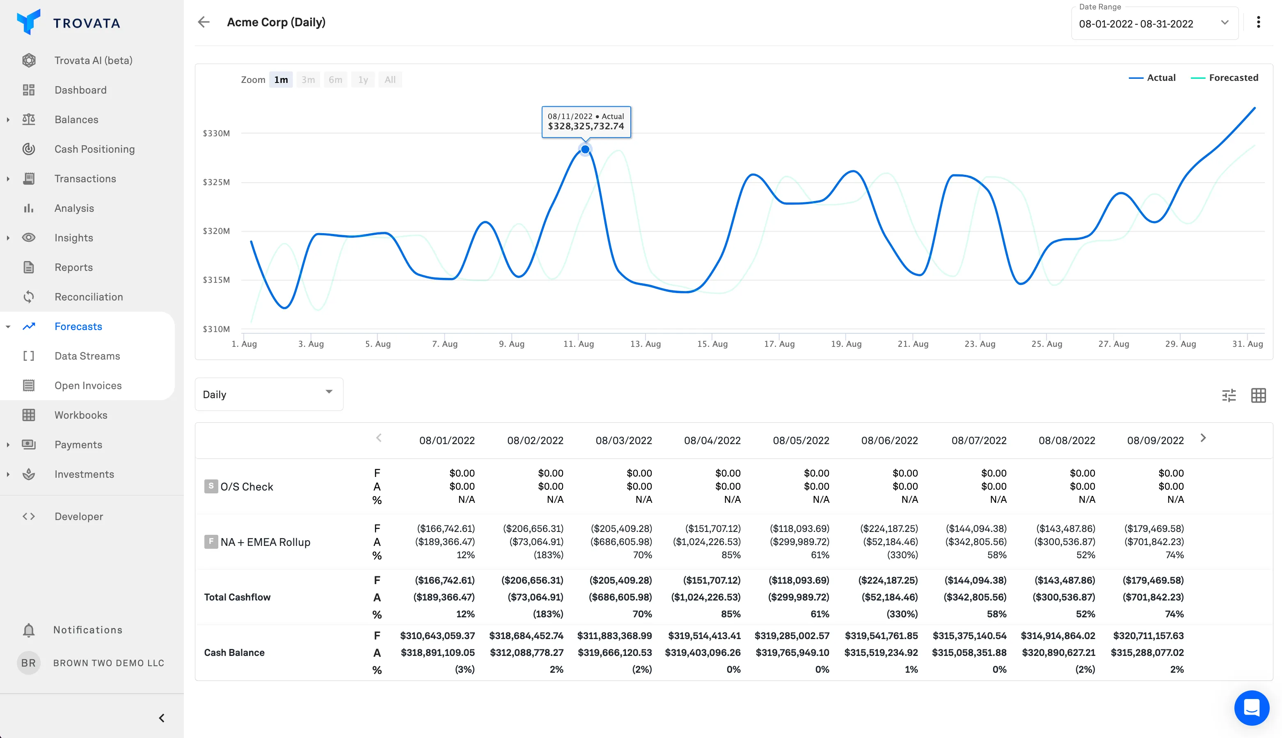Open the NA + EMEA Rollup row
Image resolution: width=1282 pixels, height=738 pixels.
265,542
